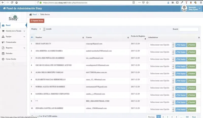Sort the Administrar column
This screenshot has height=118, width=203.
(x=174, y=37)
